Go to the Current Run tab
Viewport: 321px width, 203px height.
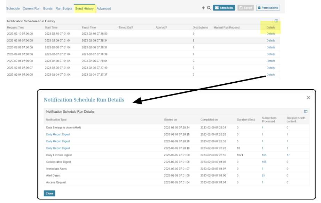click(x=31, y=8)
